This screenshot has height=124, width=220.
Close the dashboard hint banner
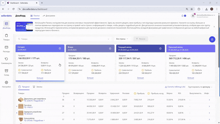(x=214, y=27)
